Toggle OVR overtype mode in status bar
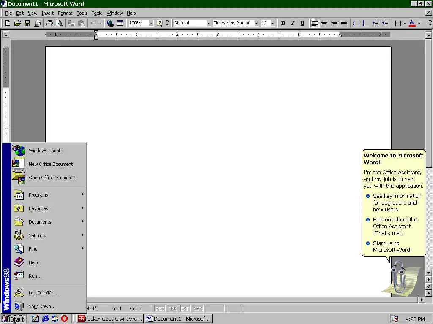The width and height of the screenshot is (433, 324). (x=198, y=308)
